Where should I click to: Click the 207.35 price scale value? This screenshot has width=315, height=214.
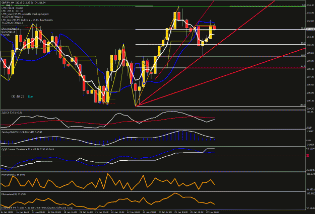[x=310, y=77]
